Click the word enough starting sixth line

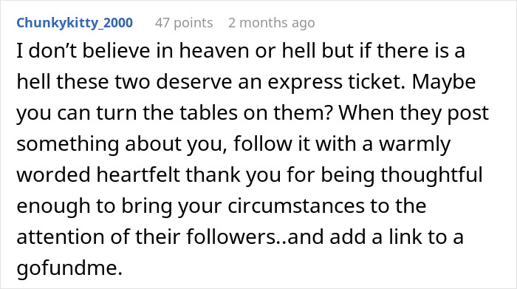click(53, 205)
